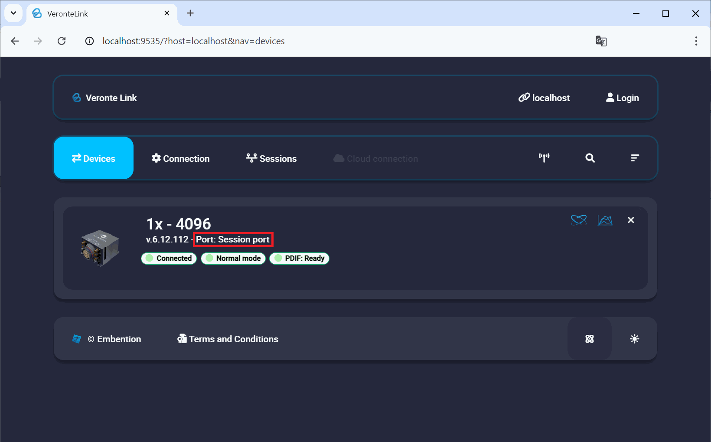Toggle light theme with sun icon
711x442 pixels.
click(x=634, y=339)
